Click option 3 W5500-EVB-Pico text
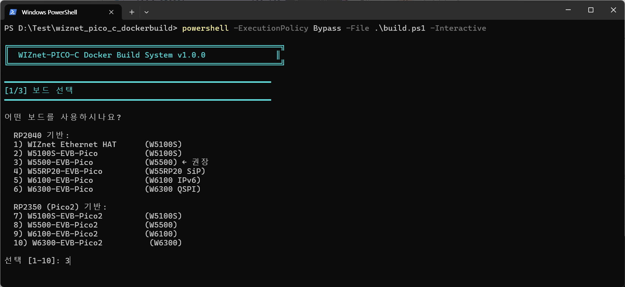This screenshot has width=625, height=287. click(60, 163)
